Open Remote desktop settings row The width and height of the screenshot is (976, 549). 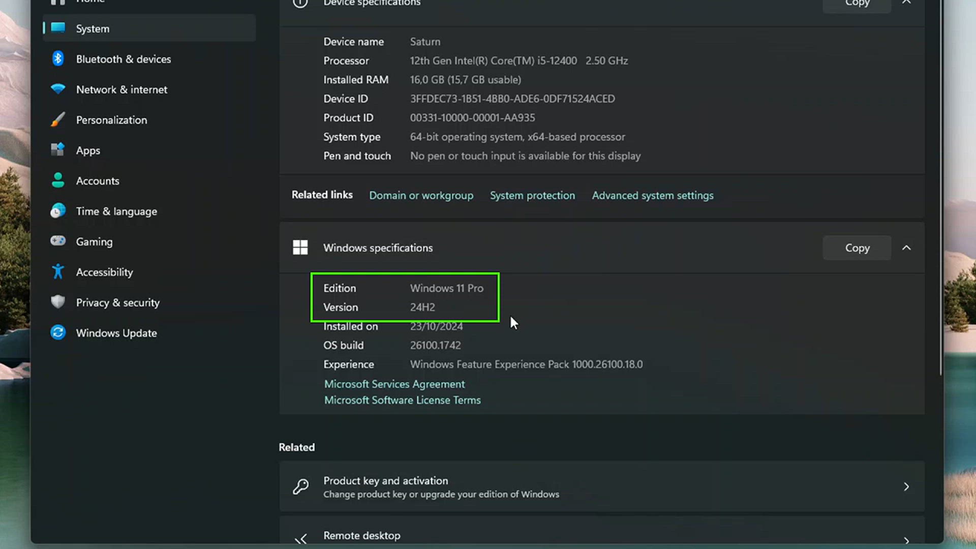[x=602, y=530]
